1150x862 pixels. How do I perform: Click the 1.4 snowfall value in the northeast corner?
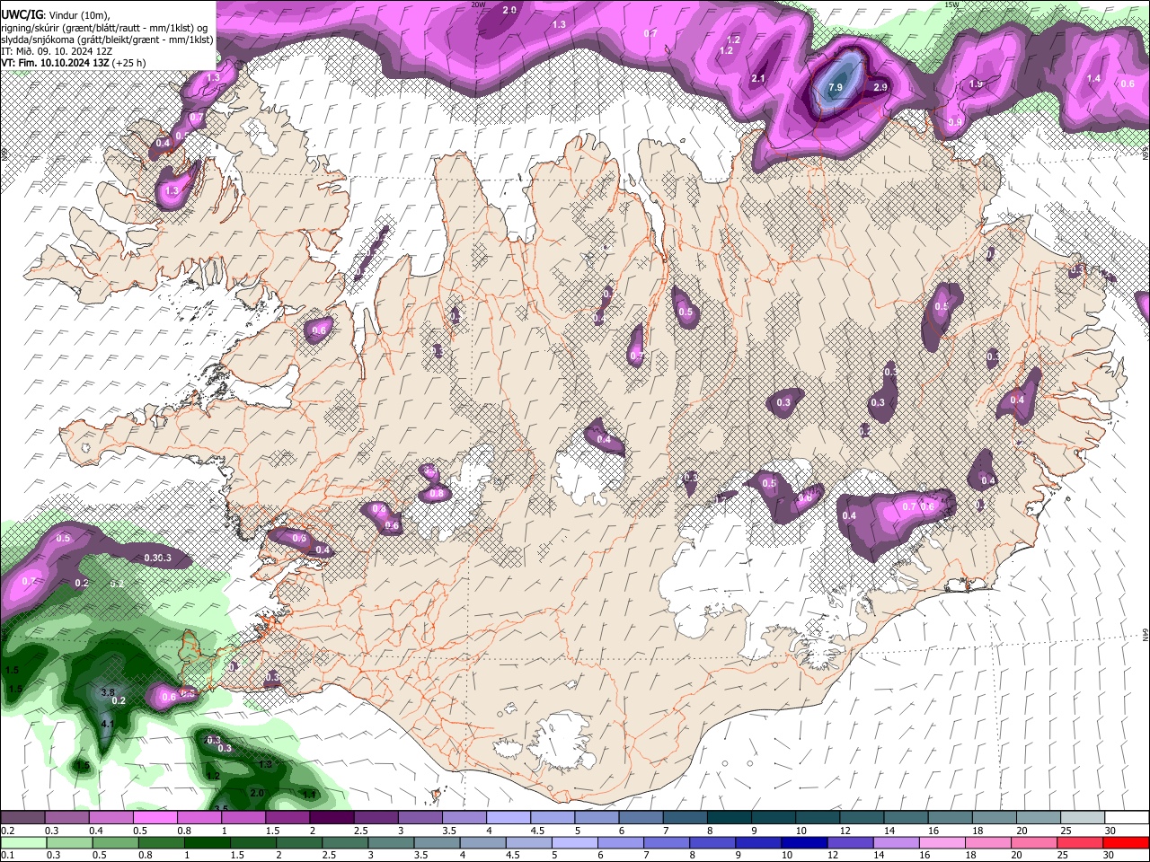coord(1093,78)
